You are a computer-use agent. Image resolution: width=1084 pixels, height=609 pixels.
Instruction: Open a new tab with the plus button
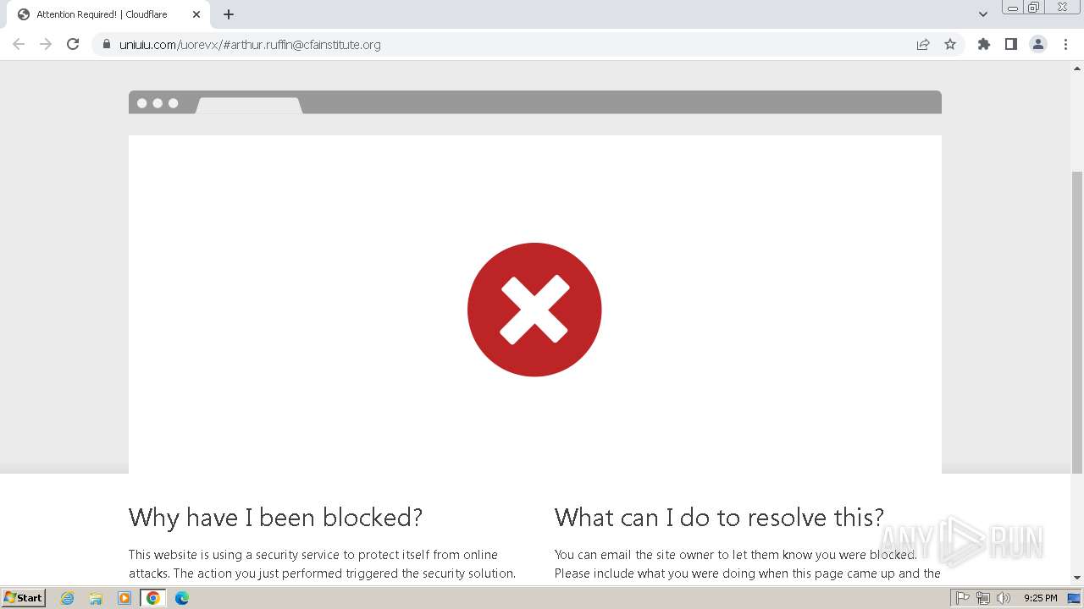(229, 14)
